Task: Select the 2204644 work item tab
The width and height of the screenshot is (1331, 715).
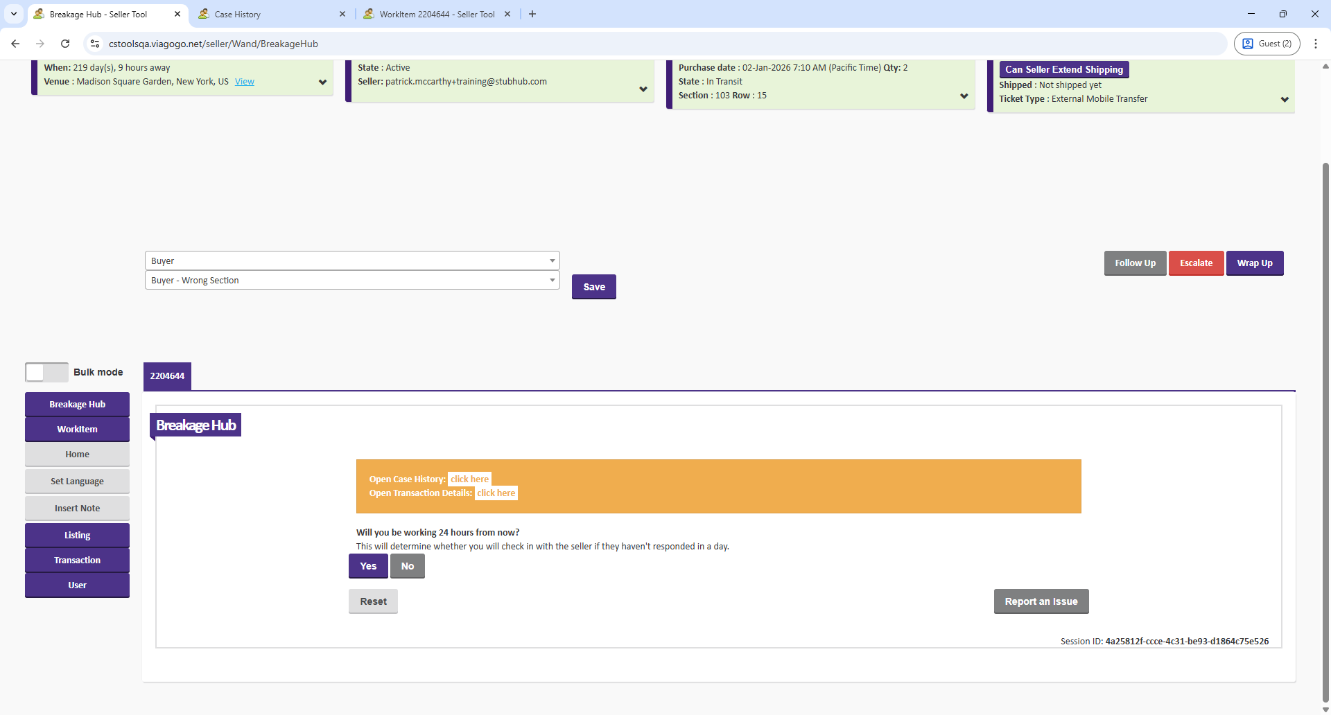Action: pyautogui.click(x=167, y=376)
